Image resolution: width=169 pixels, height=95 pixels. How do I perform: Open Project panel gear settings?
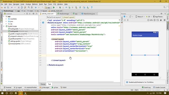pyautogui.click(x=34, y=14)
